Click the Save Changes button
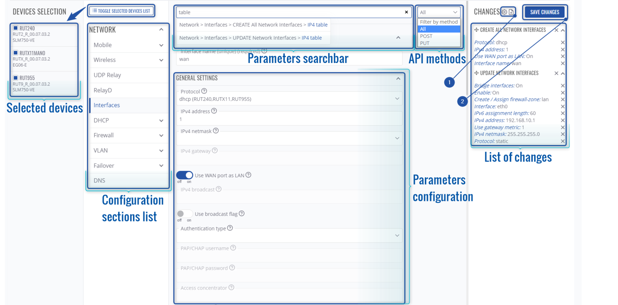 pos(545,12)
